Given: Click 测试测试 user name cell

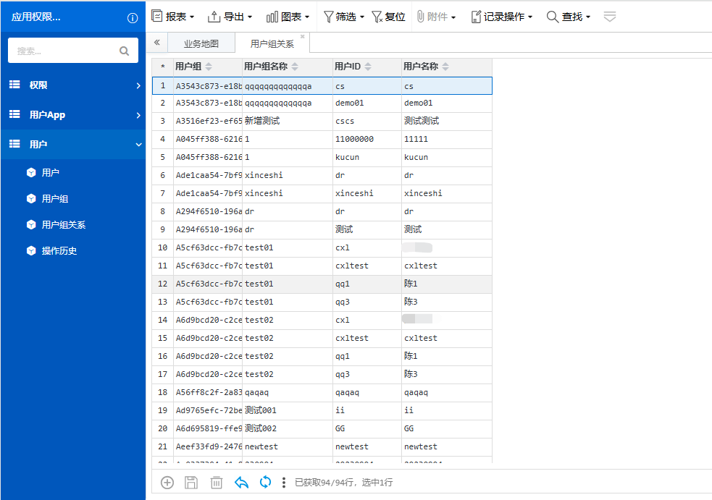Looking at the screenshot, I should click(446, 121).
